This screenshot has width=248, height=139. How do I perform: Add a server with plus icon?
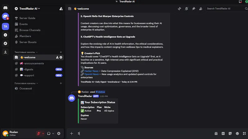coord(5,35)
